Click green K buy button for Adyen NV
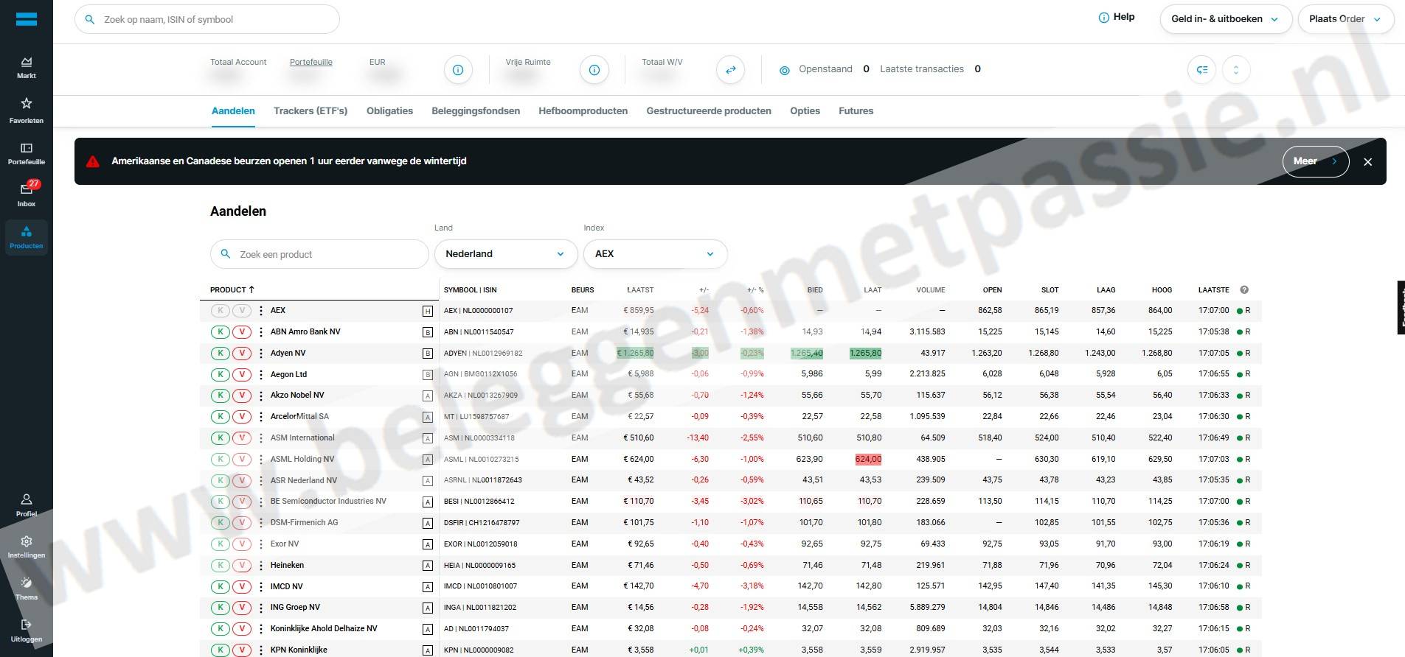 [x=221, y=354]
